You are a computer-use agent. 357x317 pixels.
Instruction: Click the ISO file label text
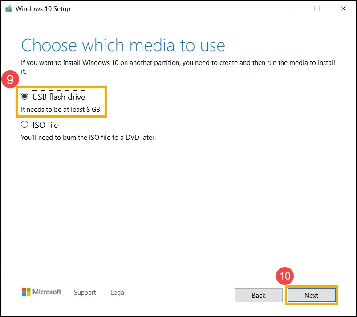click(46, 125)
